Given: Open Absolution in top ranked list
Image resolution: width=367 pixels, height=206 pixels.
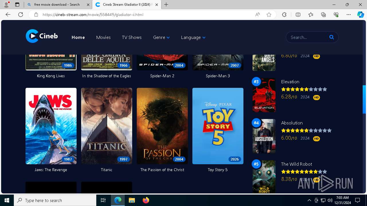Looking at the screenshot, I should coord(292,123).
